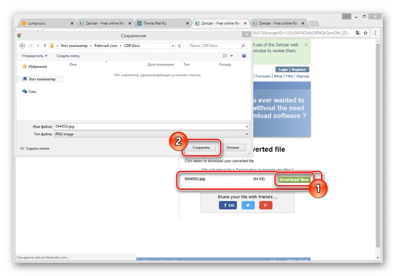396x276 pixels.
Task: Open the Signup link
Action: 303,76
